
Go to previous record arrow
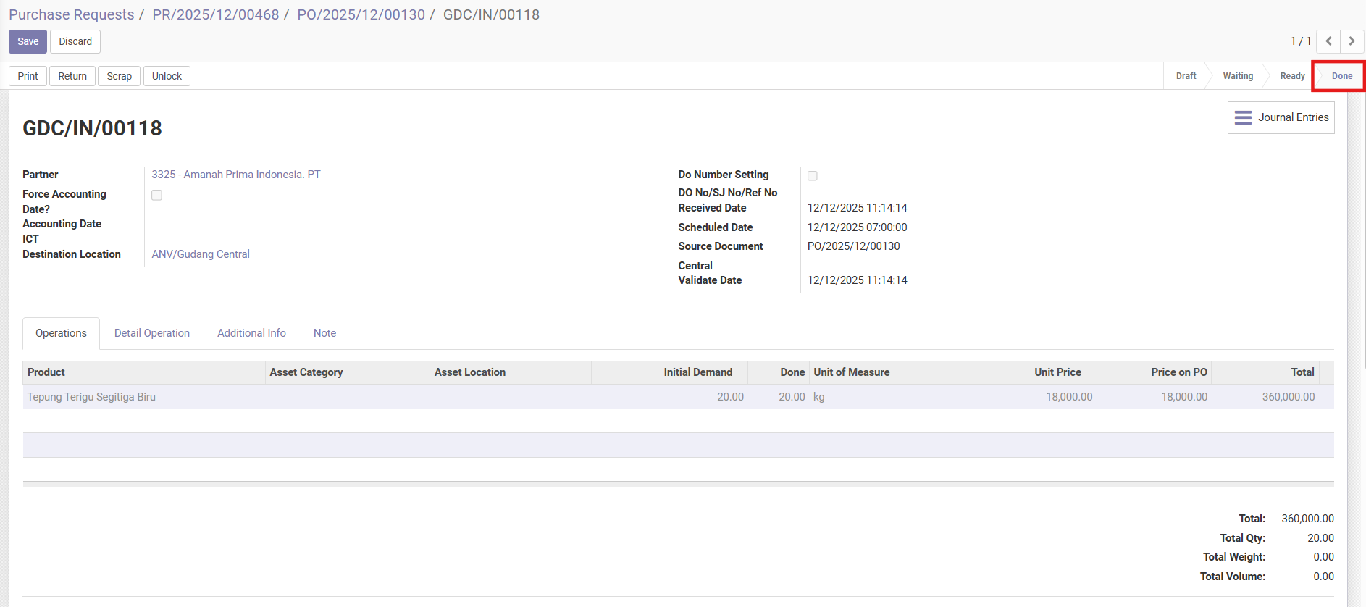click(x=1328, y=41)
